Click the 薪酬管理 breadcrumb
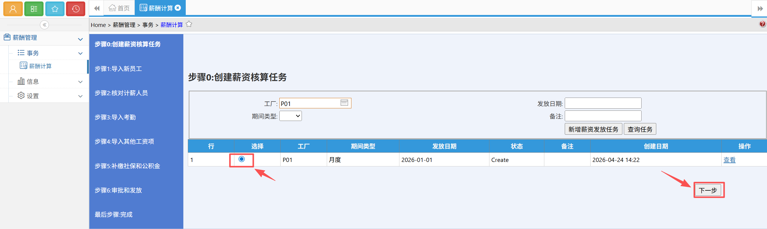This screenshot has height=229, width=767. click(x=124, y=25)
